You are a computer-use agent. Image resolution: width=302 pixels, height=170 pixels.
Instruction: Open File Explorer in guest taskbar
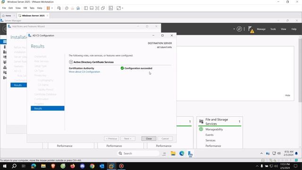[x=173, y=153]
